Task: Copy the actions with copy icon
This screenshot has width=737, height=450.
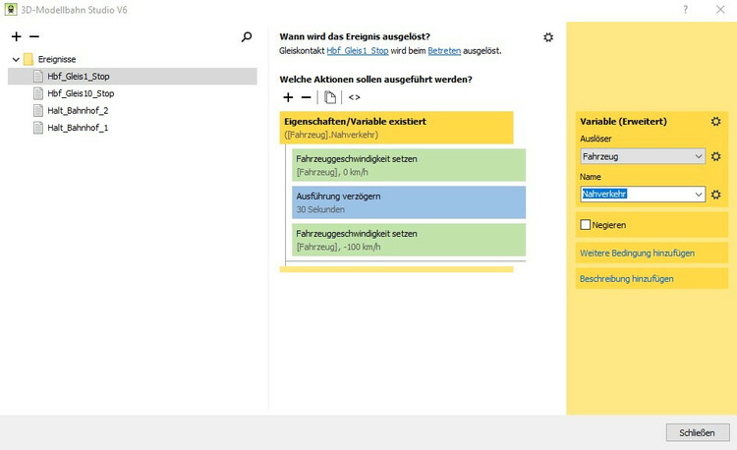Action: click(x=330, y=97)
